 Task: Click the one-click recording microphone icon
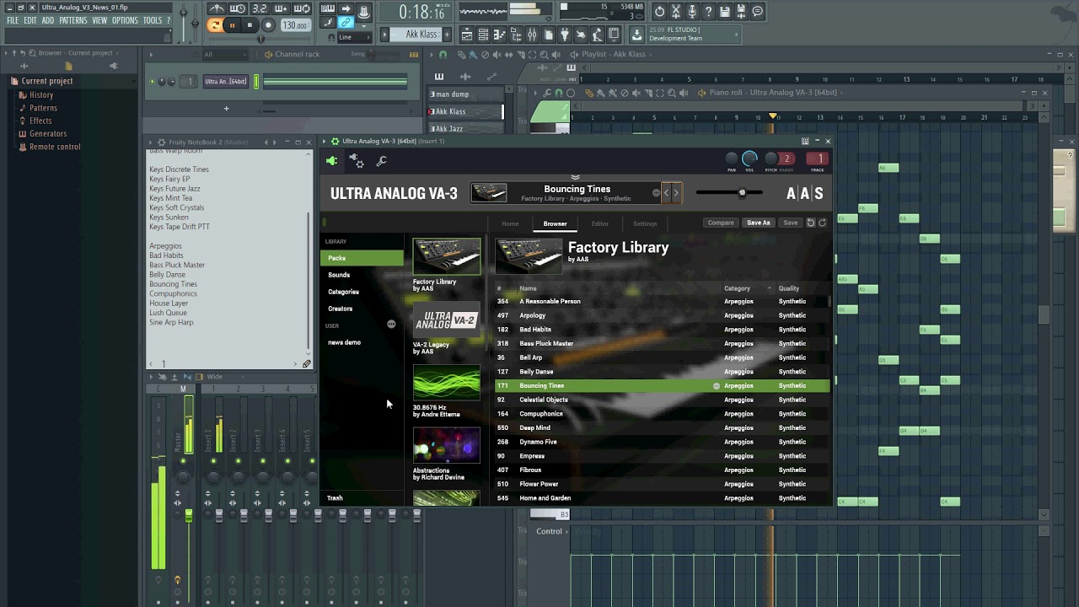coord(692,12)
